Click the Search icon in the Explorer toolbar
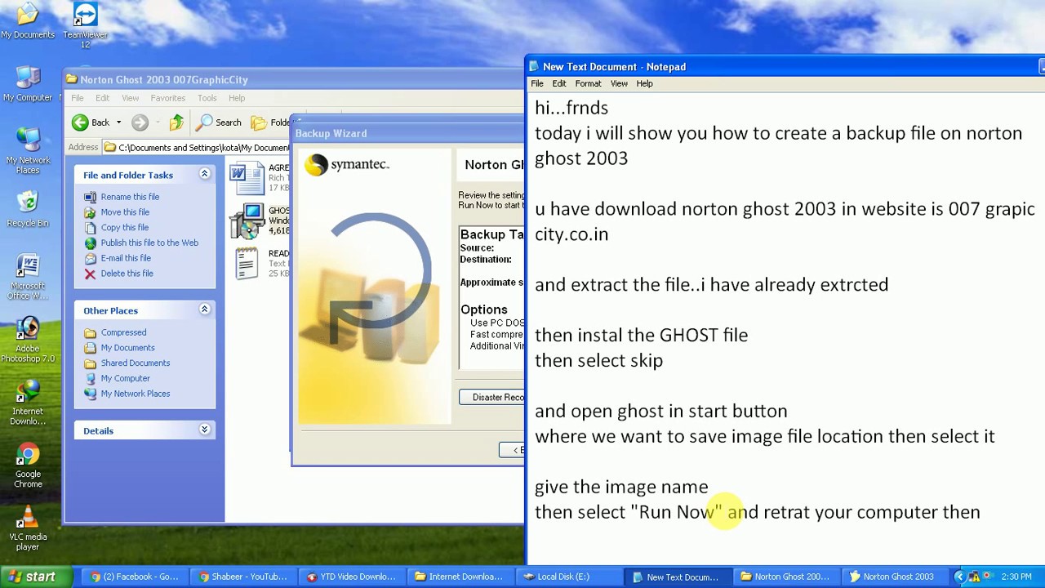The width and height of the screenshot is (1045, 588). tap(219, 122)
